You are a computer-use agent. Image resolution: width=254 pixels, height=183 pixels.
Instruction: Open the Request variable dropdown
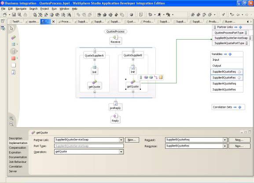(x=225, y=140)
